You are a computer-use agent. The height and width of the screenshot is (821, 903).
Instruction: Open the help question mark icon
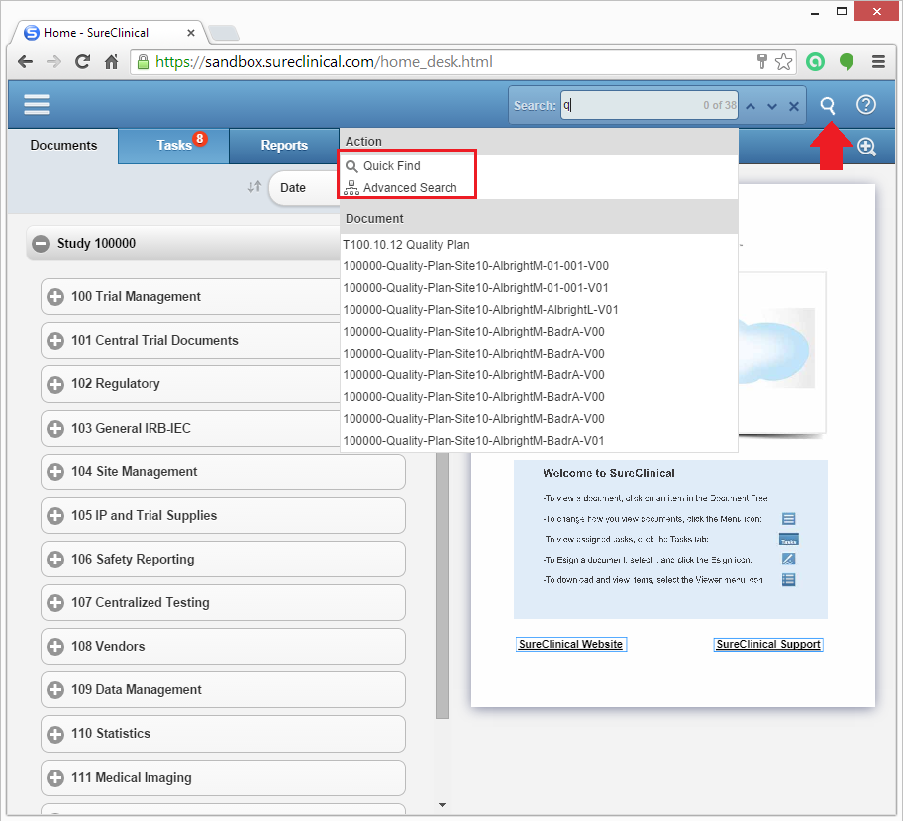pyautogui.click(x=866, y=105)
